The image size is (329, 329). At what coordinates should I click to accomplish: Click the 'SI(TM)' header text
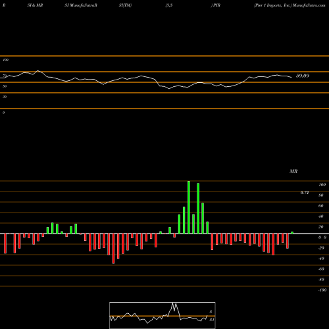click(x=125, y=5)
